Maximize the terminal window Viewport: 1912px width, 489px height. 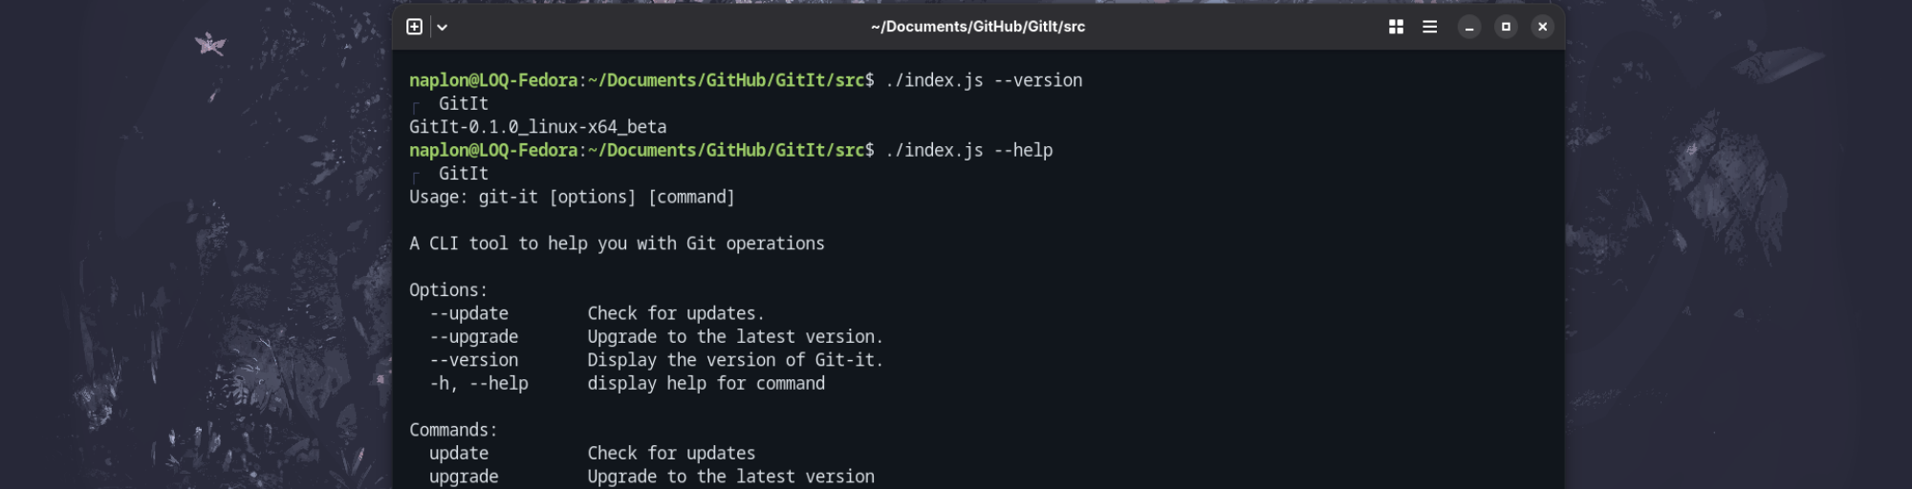coord(1506,27)
